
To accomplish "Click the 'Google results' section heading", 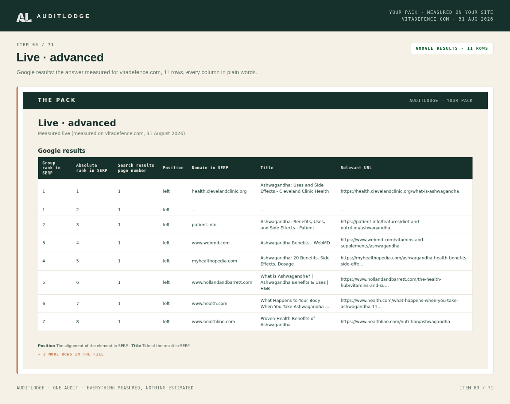I will coord(61,151).
